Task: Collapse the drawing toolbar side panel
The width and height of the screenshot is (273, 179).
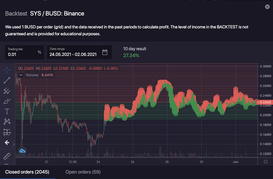Action: (14, 144)
